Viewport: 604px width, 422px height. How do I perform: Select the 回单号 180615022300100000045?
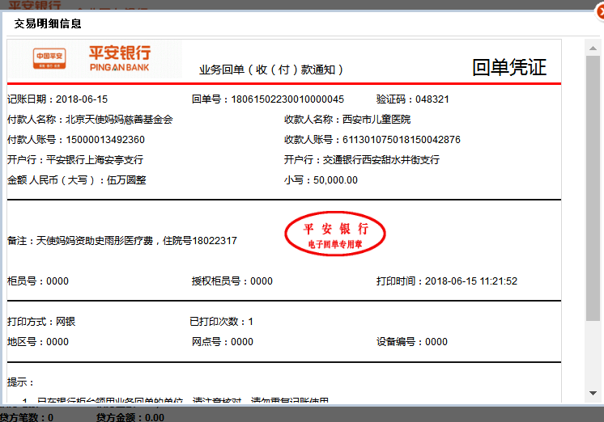coord(268,99)
